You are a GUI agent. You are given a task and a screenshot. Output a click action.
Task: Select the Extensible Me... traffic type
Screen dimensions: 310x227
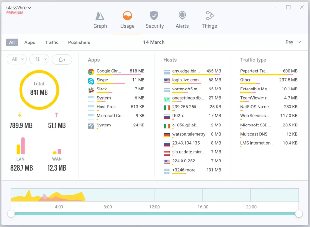click(269, 90)
